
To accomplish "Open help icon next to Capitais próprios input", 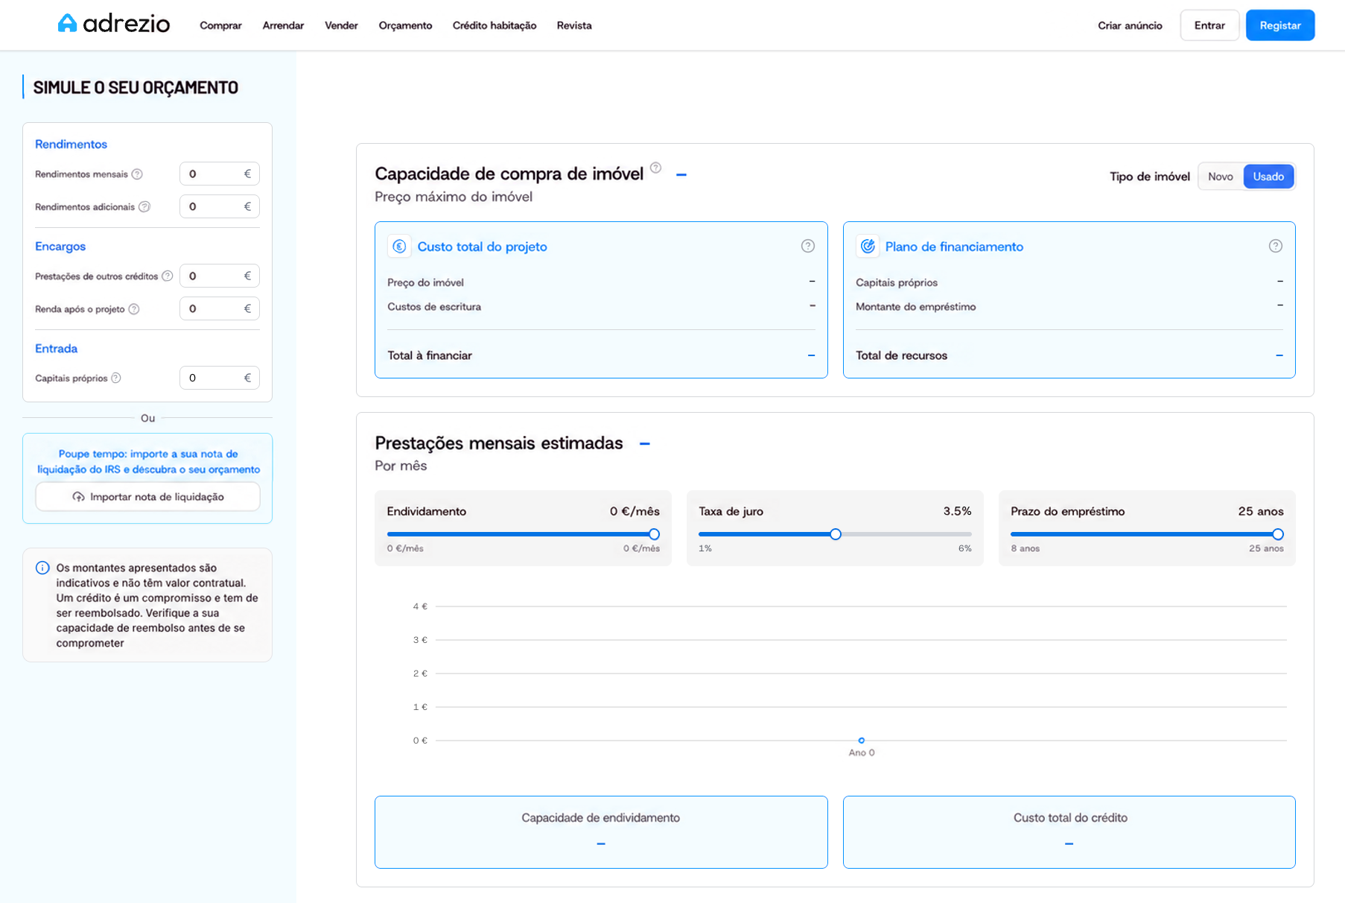I will coord(116,378).
